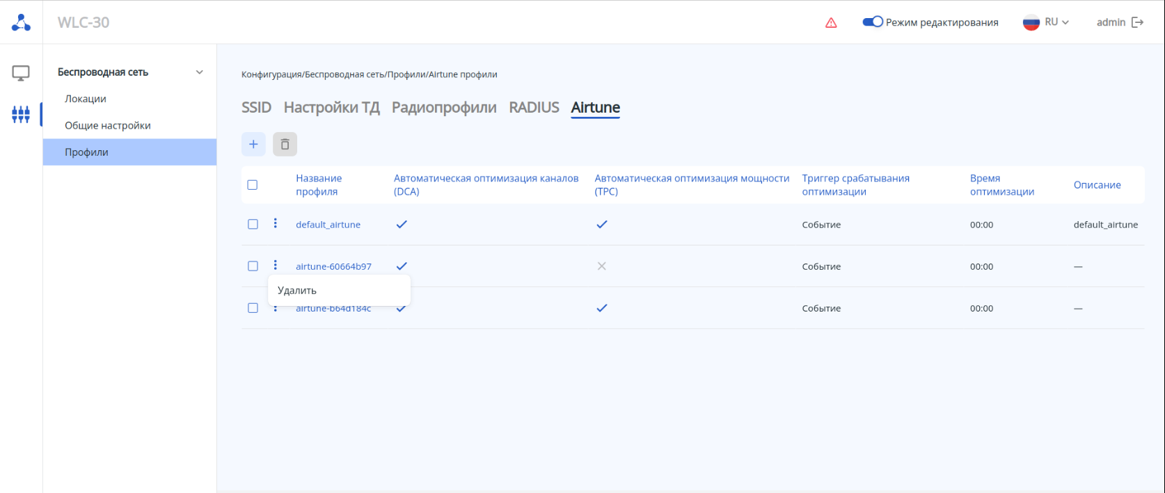Open three-dot menu for default_airtune row

tap(276, 223)
